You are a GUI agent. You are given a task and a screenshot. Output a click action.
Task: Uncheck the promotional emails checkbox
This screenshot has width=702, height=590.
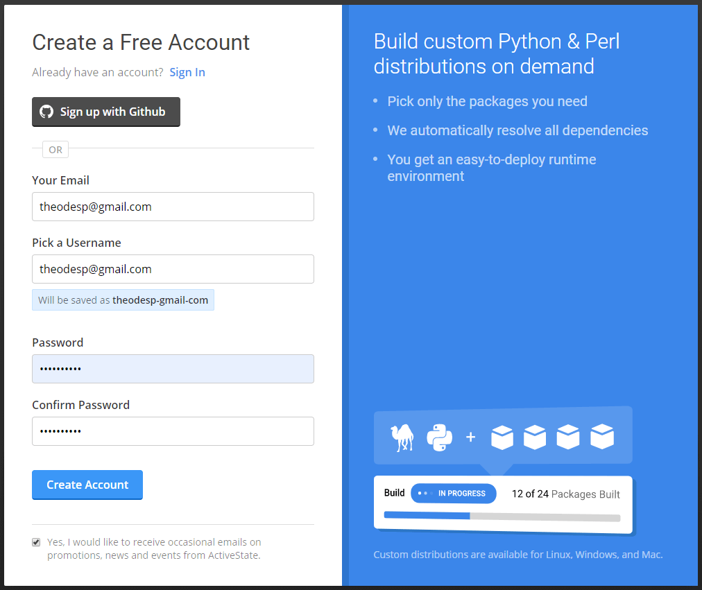[x=35, y=541]
